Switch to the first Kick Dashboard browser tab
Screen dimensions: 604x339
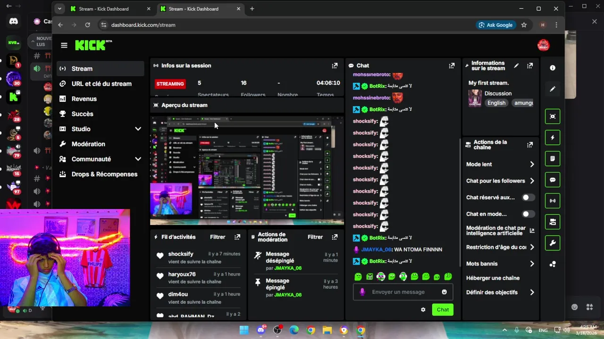tap(110, 8)
